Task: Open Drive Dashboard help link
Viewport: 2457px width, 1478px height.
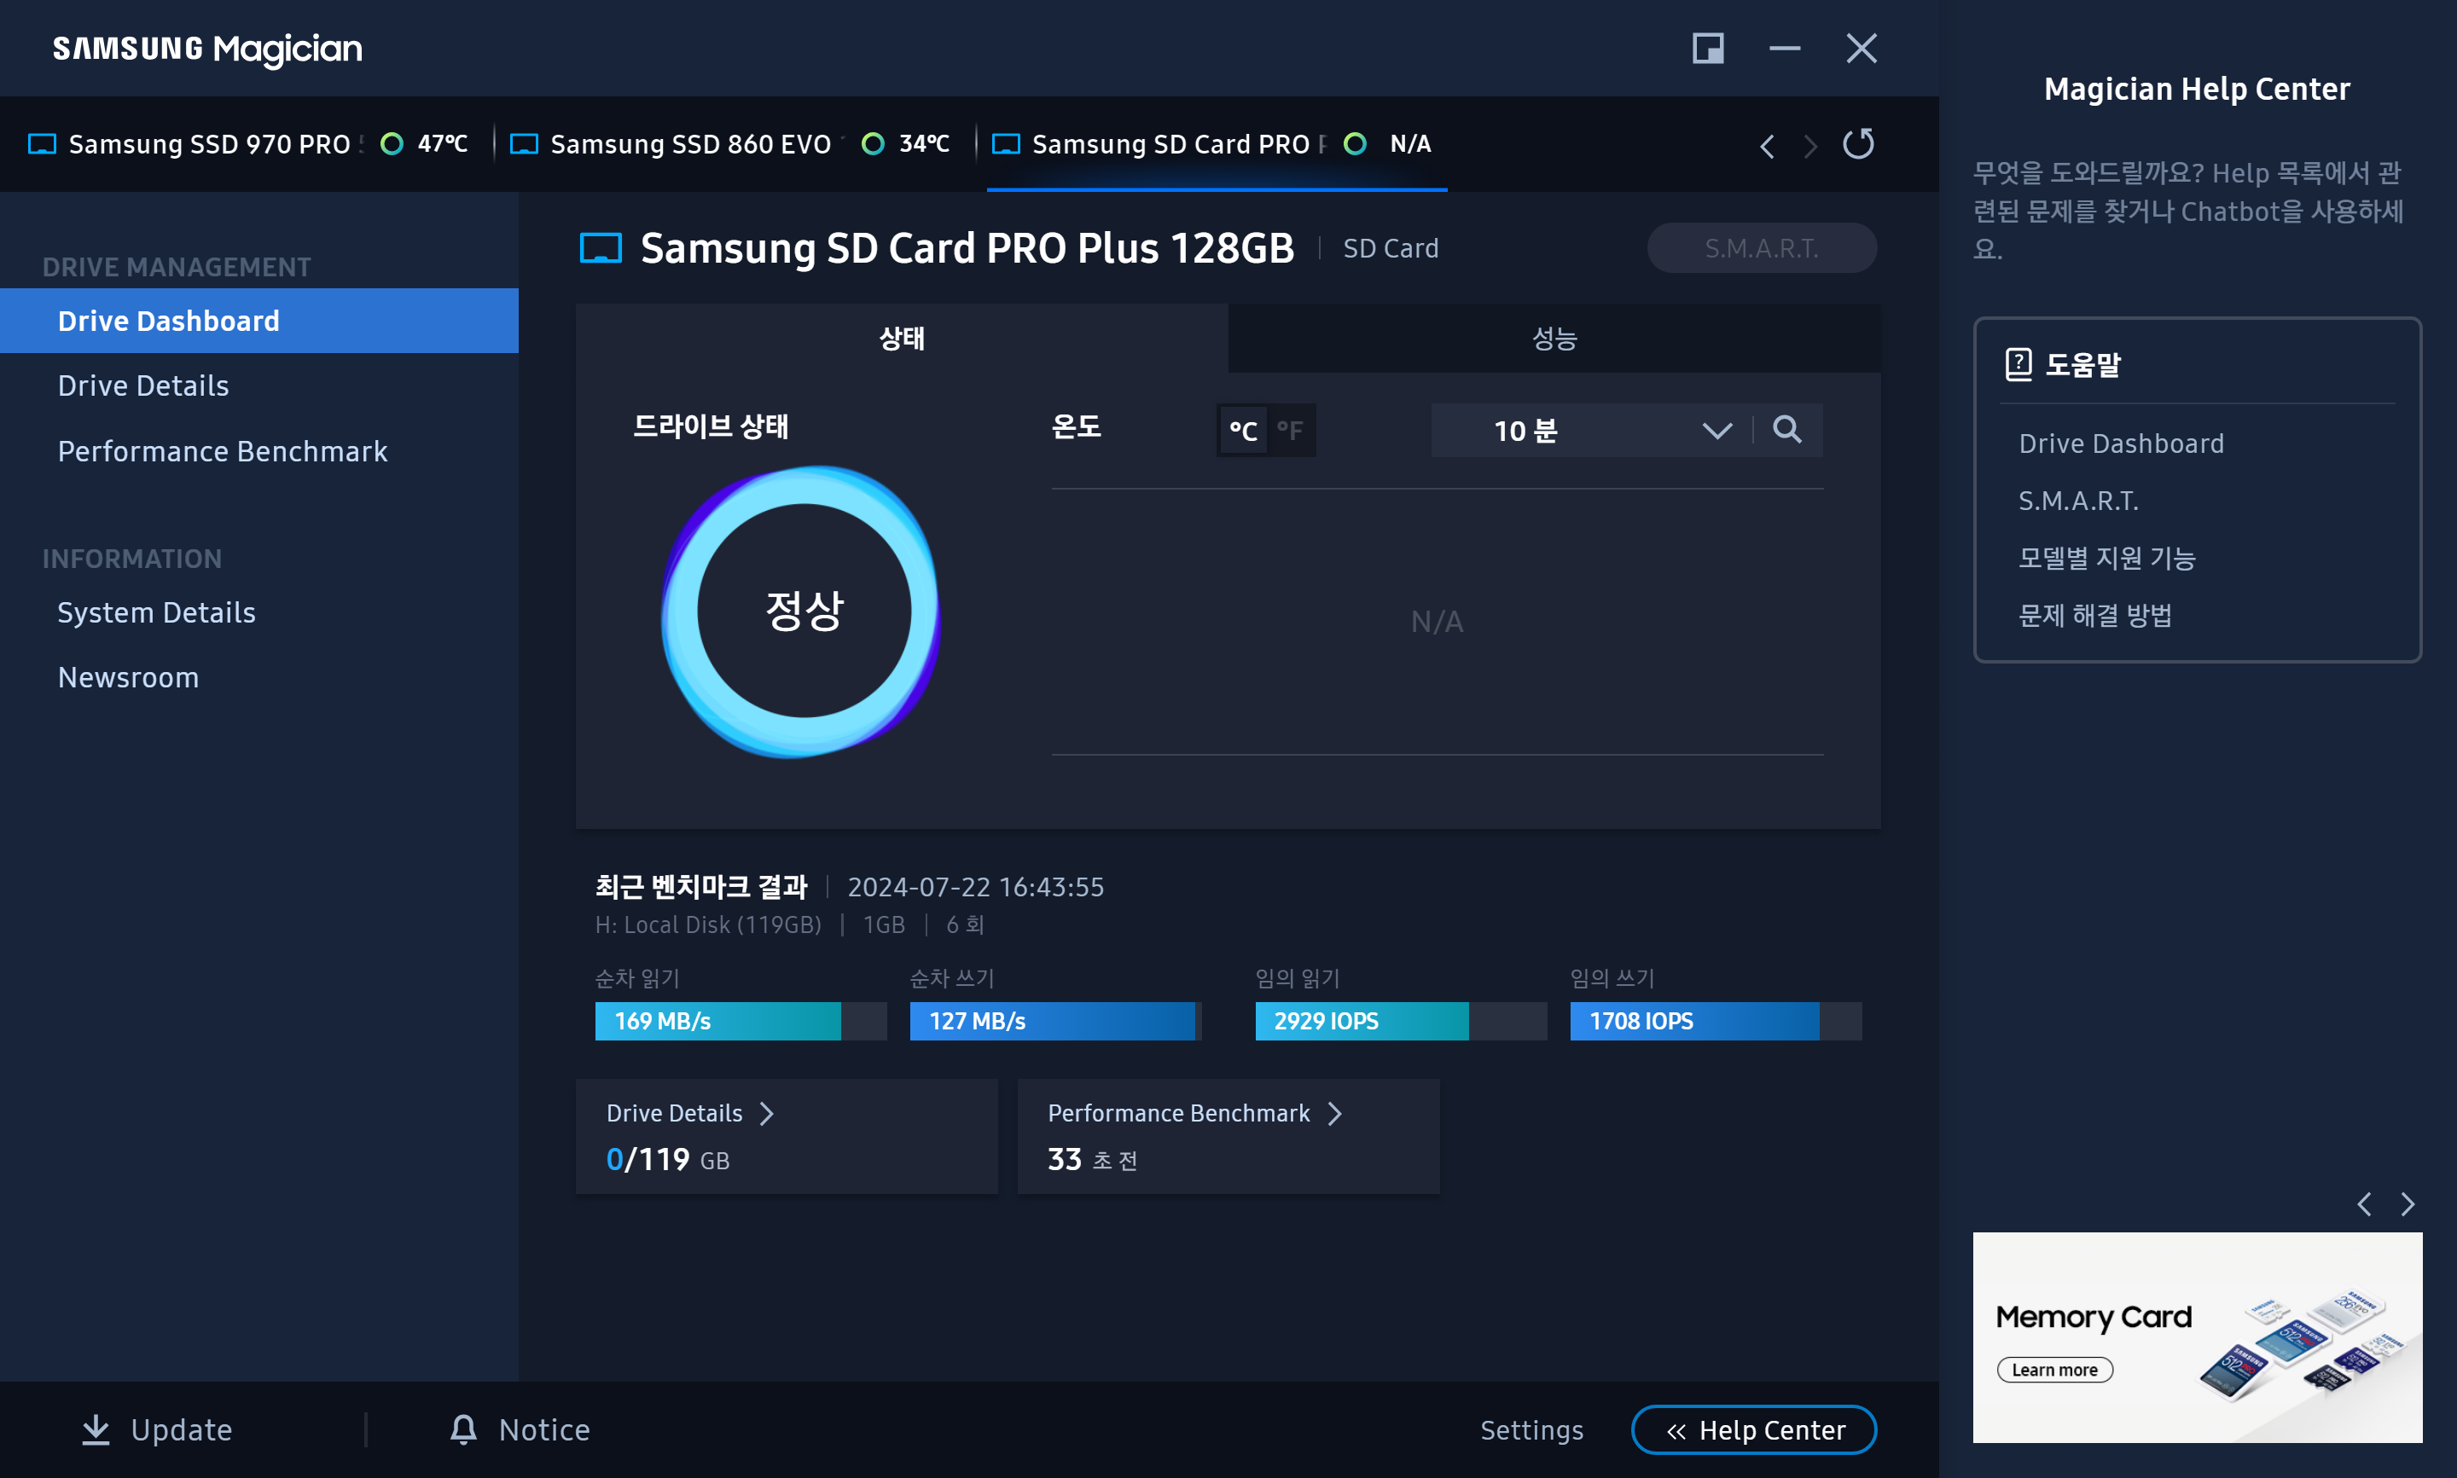Action: pos(2120,443)
